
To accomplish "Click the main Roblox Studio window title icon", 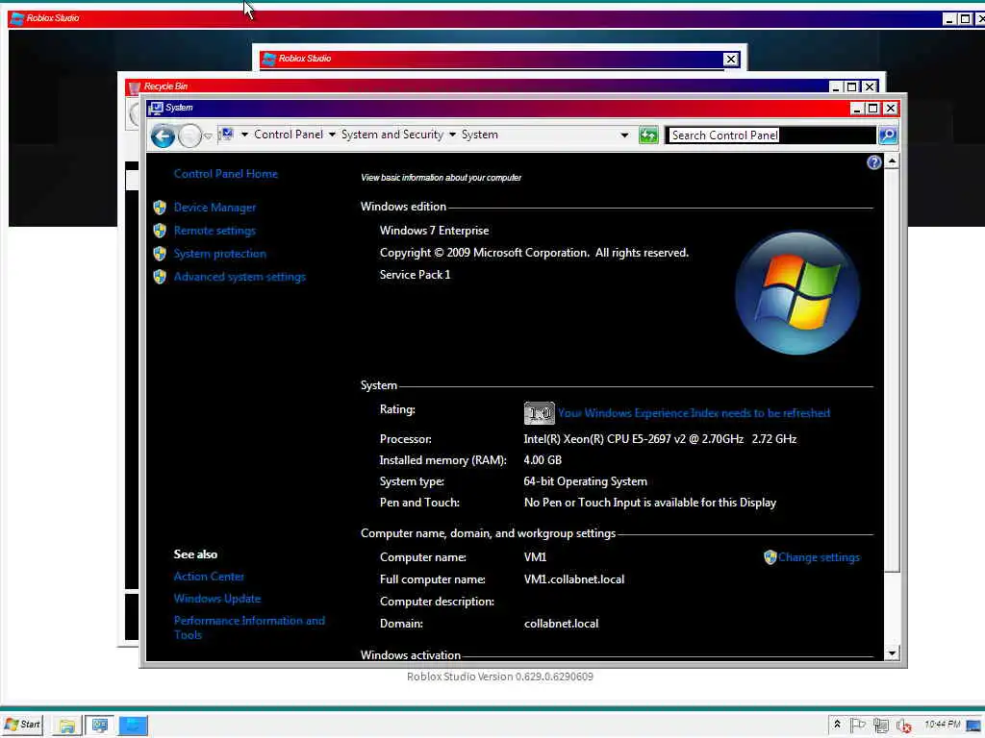I will coord(17,18).
